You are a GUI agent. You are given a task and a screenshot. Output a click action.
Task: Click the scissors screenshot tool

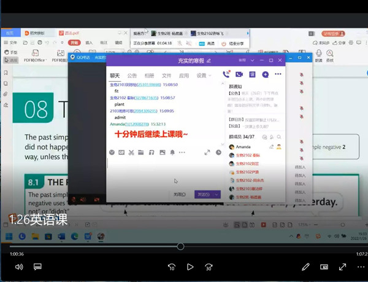(131, 152)
